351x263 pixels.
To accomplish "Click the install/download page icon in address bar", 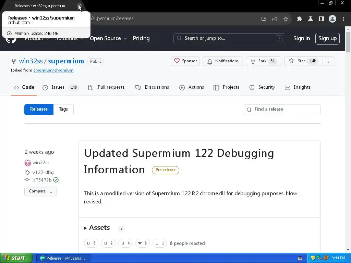I will [264, 19].
